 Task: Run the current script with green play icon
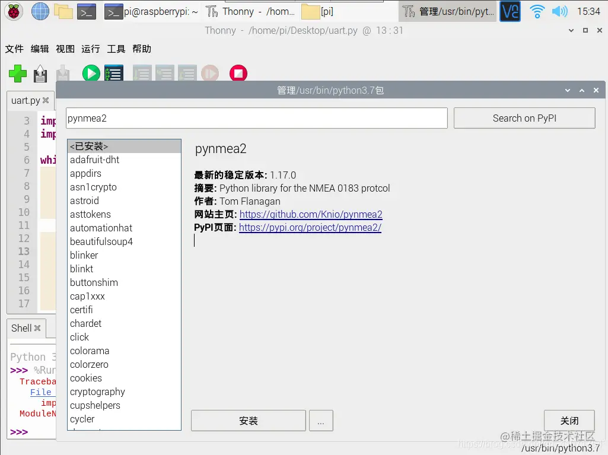pyautogui.click(x=91, y=74)
